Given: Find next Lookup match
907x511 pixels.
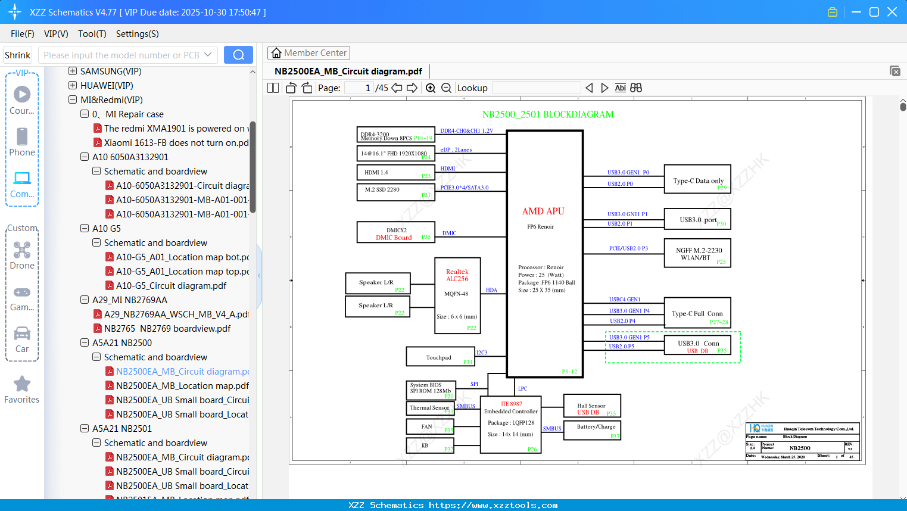Looking at the screenshot, I should point(604,88).
